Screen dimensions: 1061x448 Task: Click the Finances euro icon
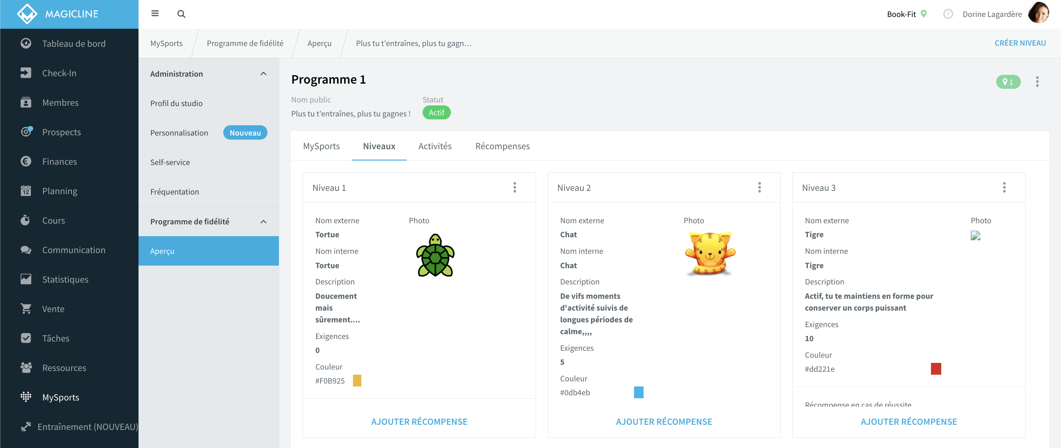[x=26, y=161]
